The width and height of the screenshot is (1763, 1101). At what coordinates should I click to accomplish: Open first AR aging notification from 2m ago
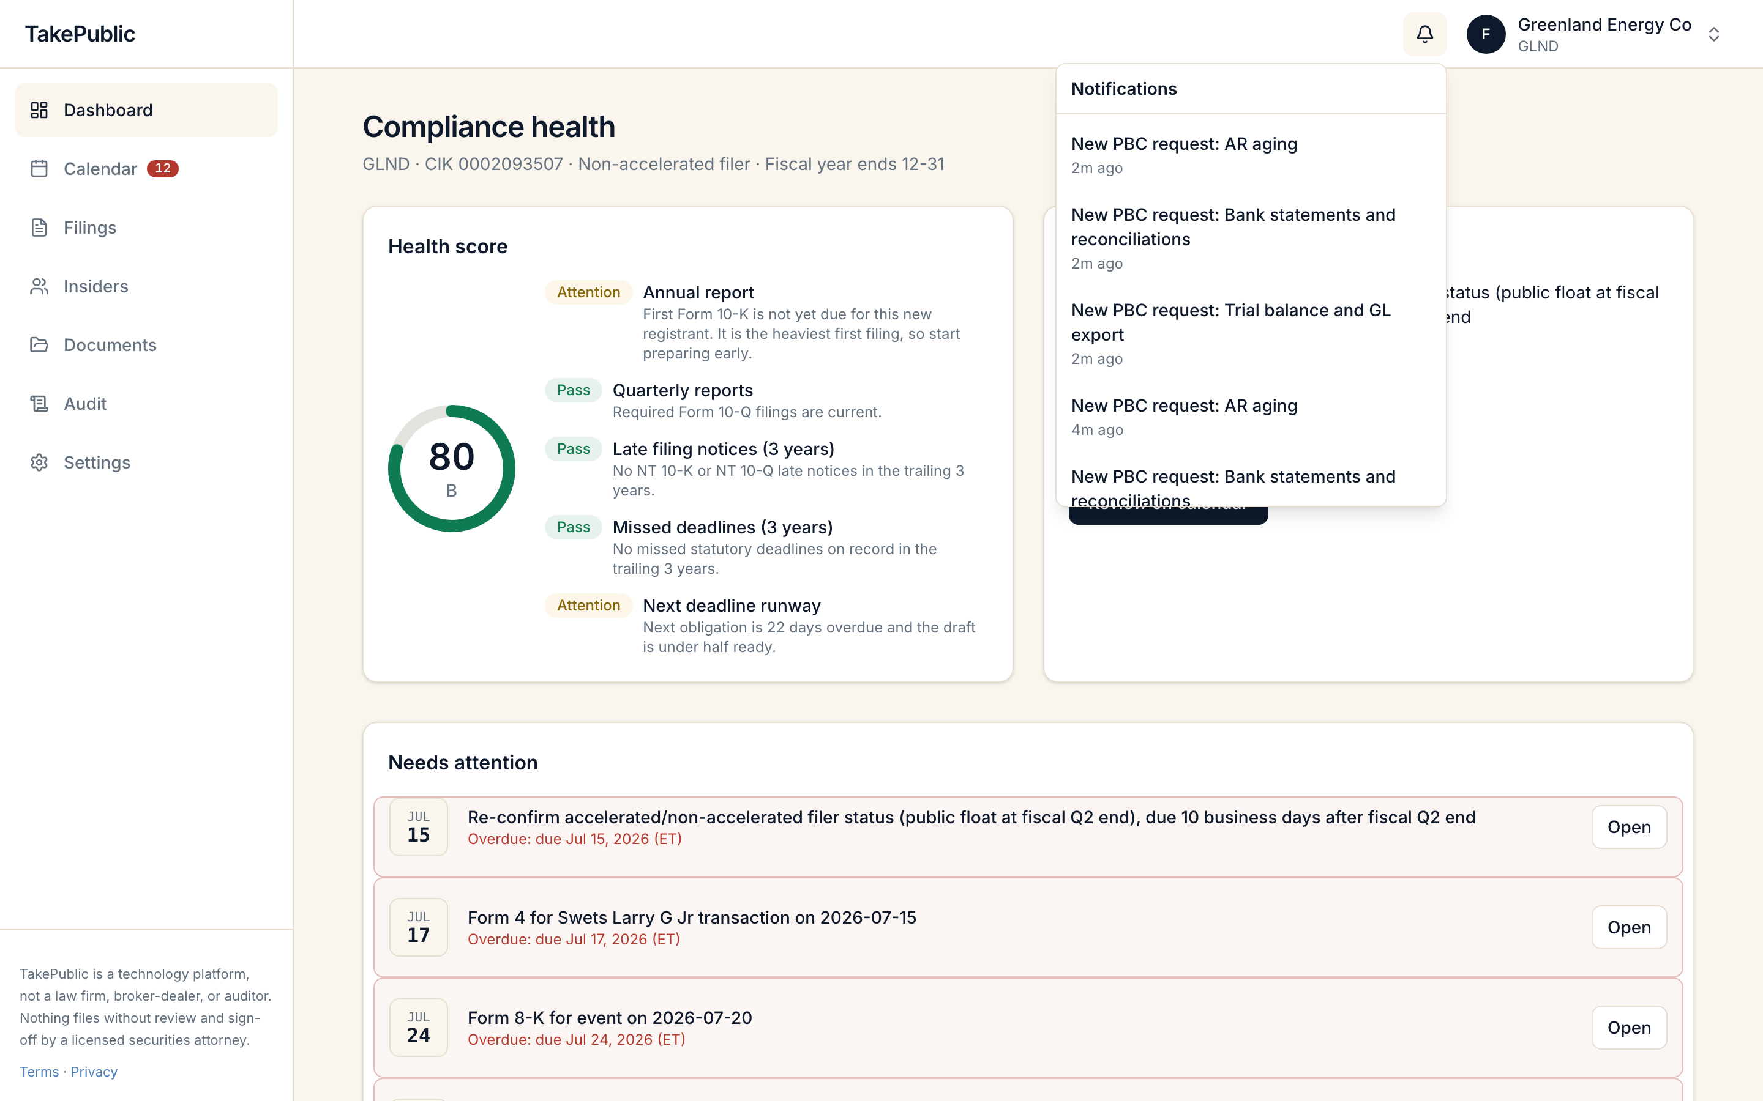pyautogui.click(x=1250, y=155)
